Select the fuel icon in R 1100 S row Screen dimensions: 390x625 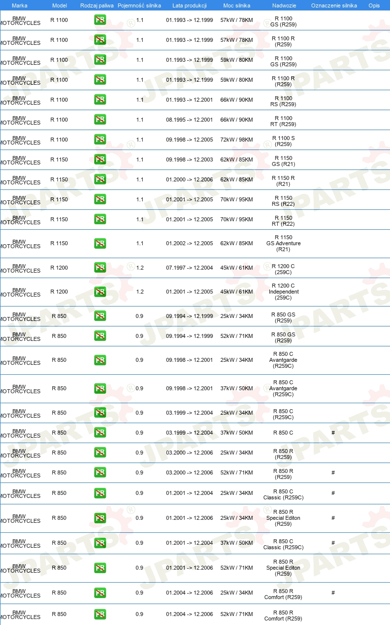coord(100,140)
